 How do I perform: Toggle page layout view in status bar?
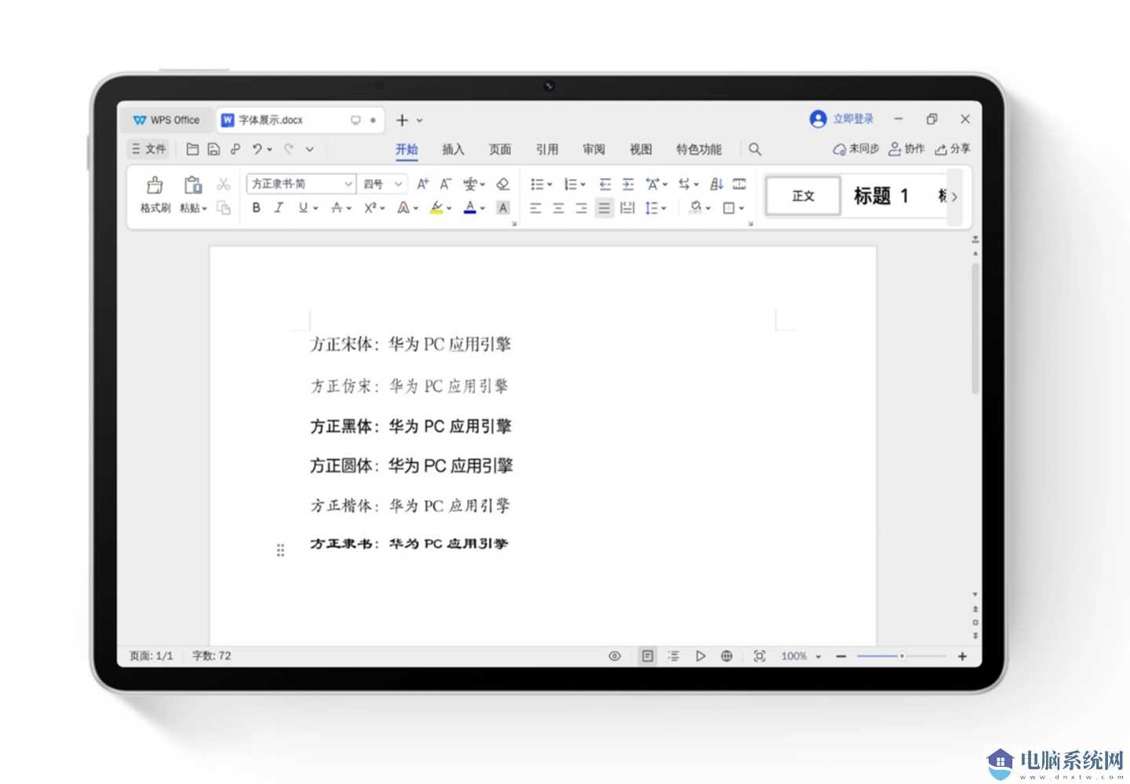pyautogui.click(x=647, y=656)
